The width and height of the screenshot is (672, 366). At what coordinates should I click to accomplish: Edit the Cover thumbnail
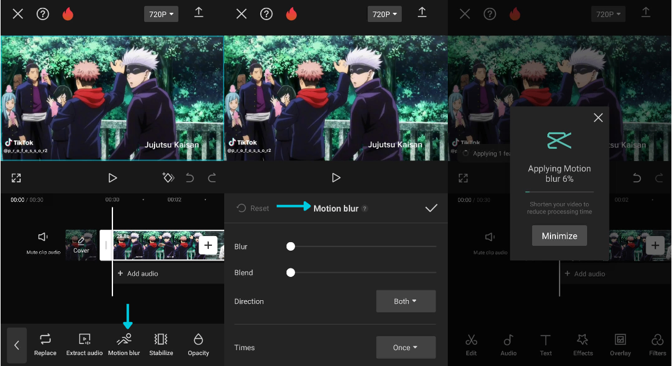81,245
